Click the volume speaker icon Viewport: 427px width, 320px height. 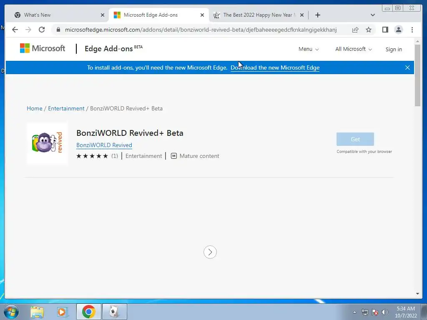pos(385,312)
